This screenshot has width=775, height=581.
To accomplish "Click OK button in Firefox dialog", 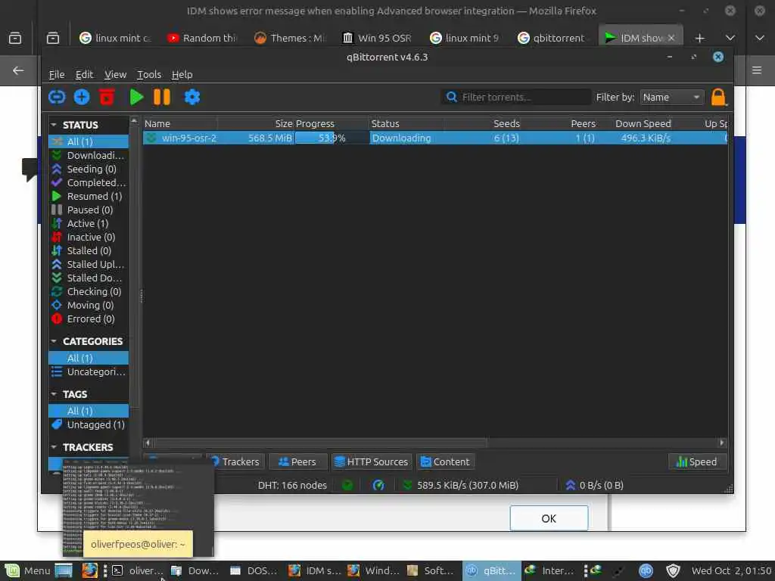I will click(549, 518).
